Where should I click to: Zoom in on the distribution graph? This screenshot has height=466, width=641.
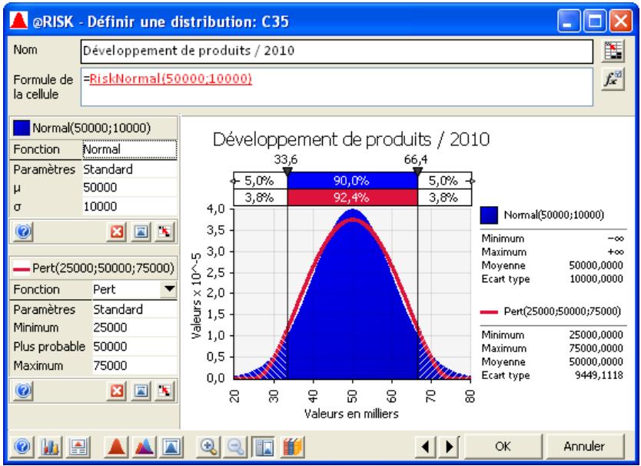pos(209,446)
